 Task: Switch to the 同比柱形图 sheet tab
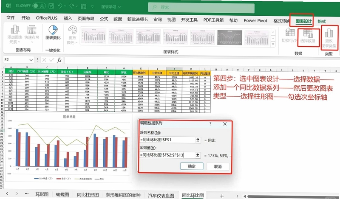pyautogui.click(x=88, y=195)
